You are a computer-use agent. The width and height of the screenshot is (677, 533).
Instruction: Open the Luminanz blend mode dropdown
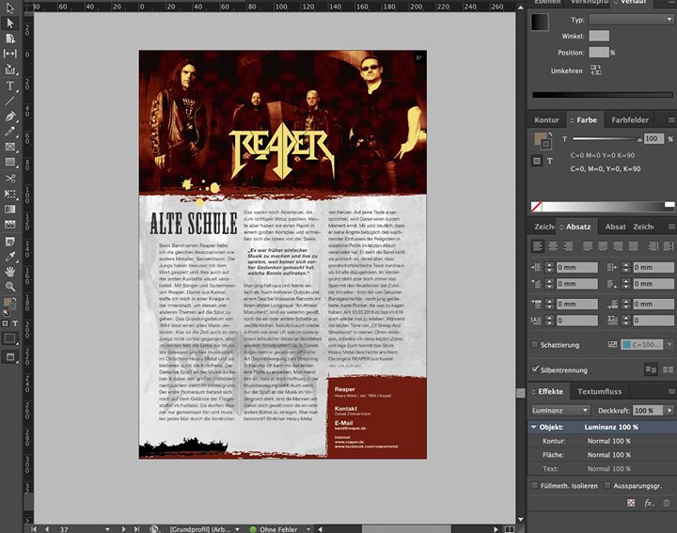point(559,411)
